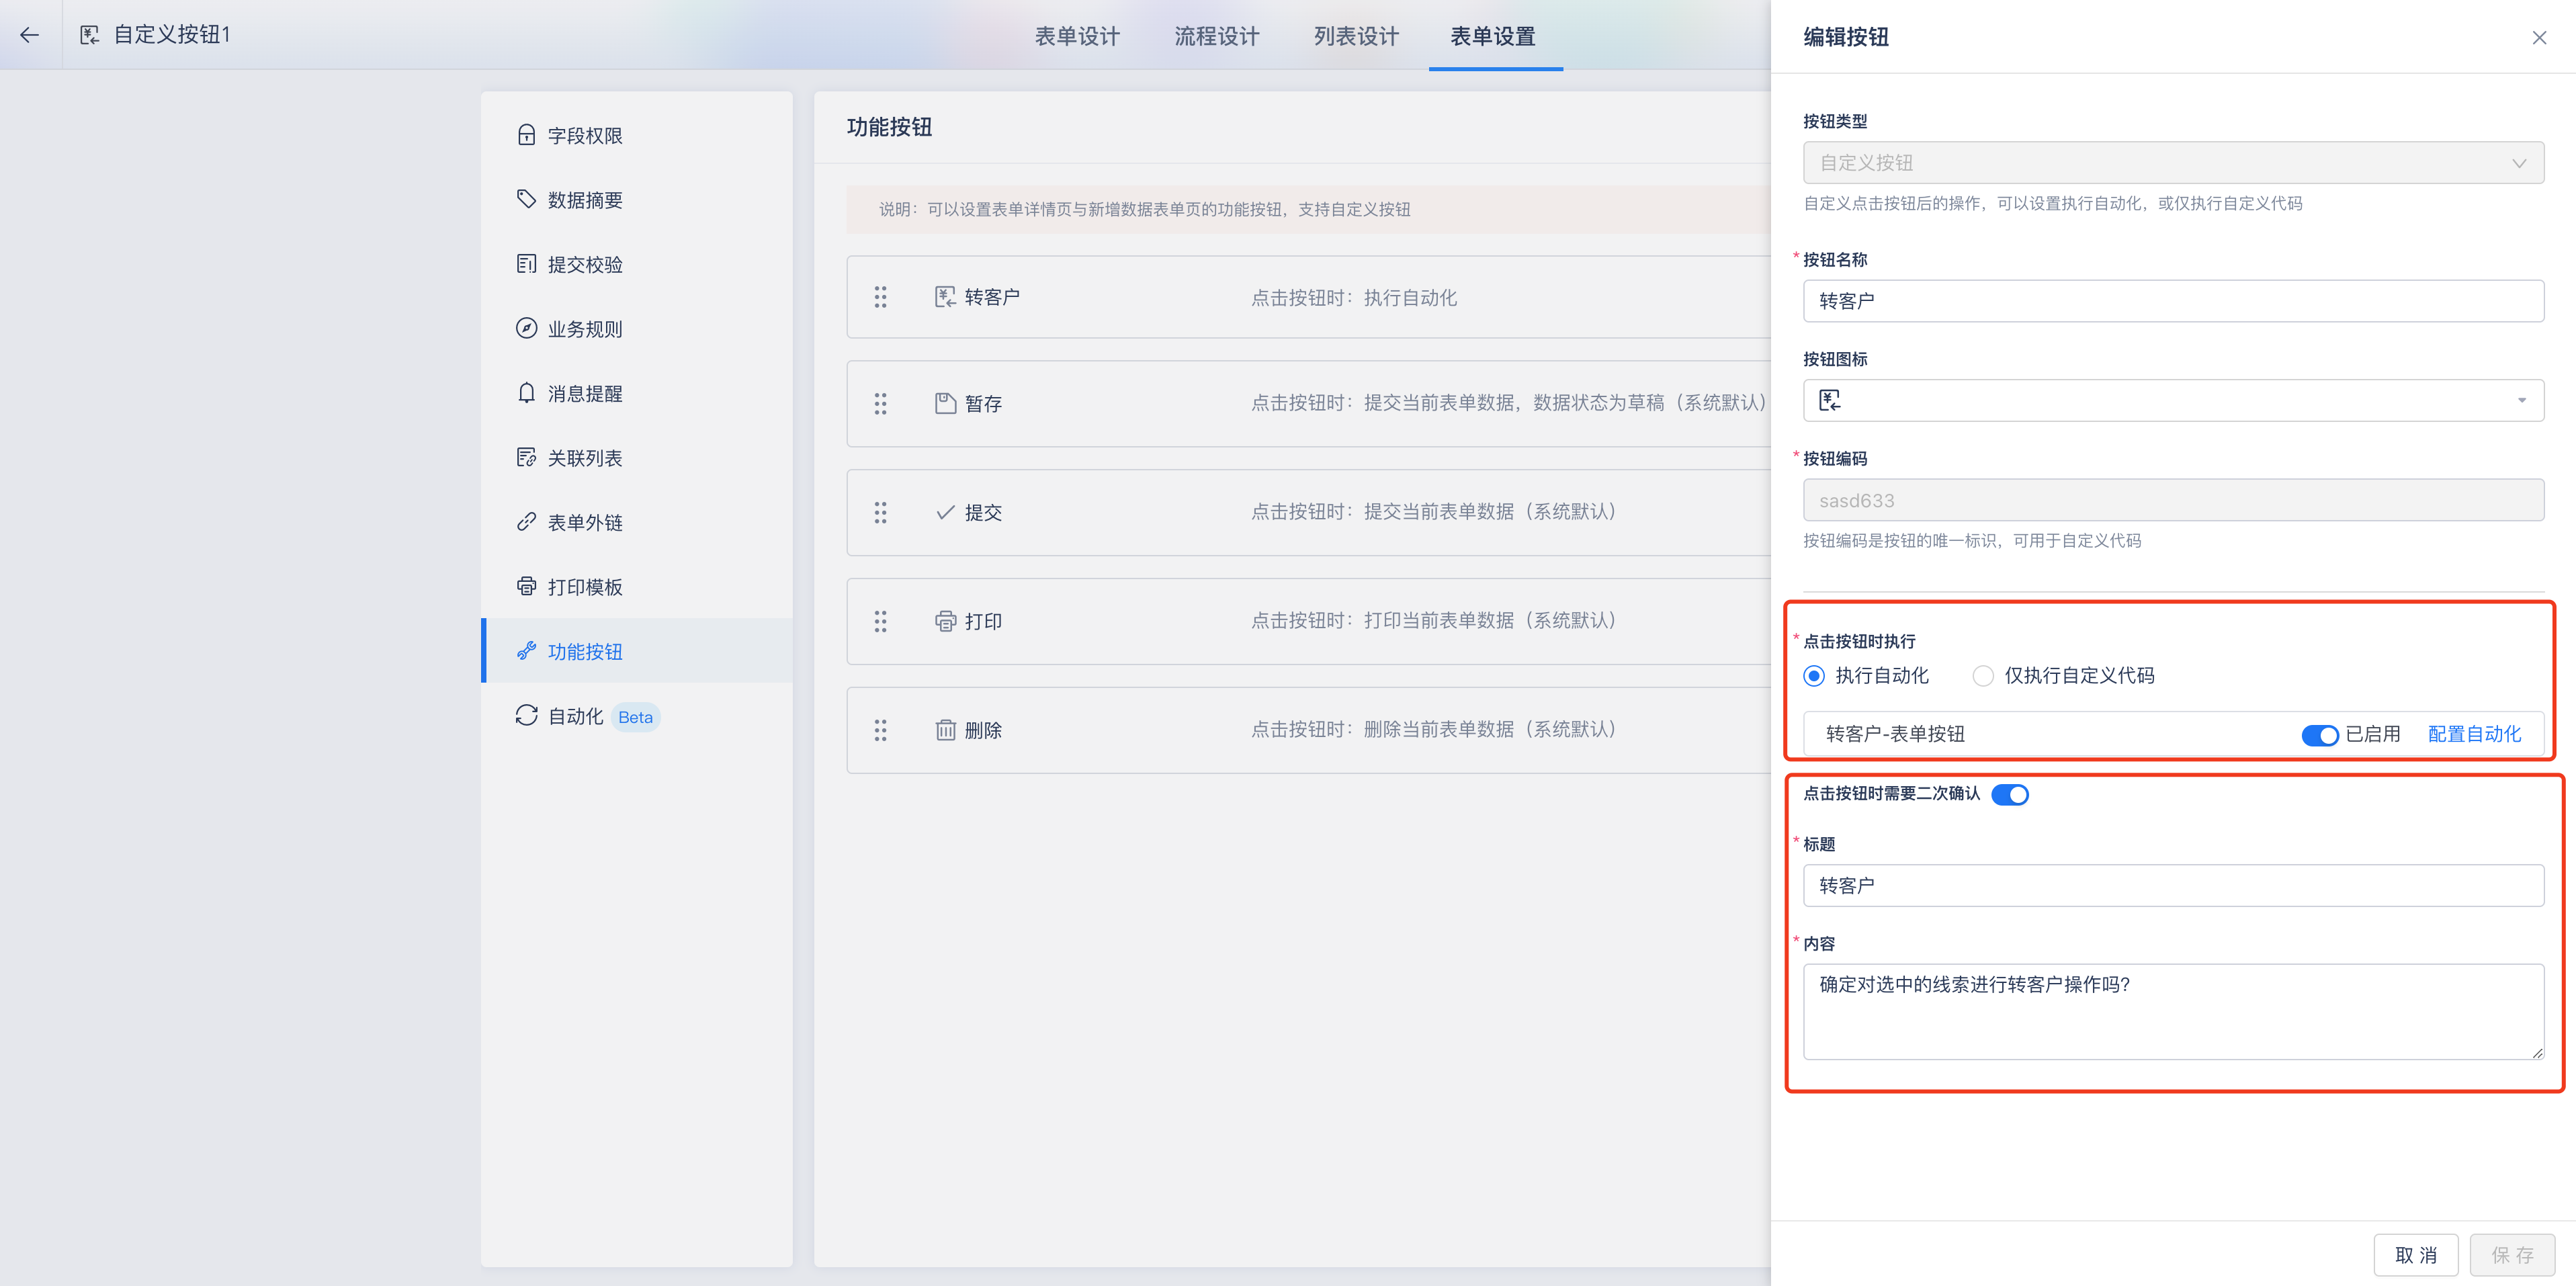Click the 删除 trash icon in button list
This screenshot has height=1286, width=2576.
[x=945, y=730]
